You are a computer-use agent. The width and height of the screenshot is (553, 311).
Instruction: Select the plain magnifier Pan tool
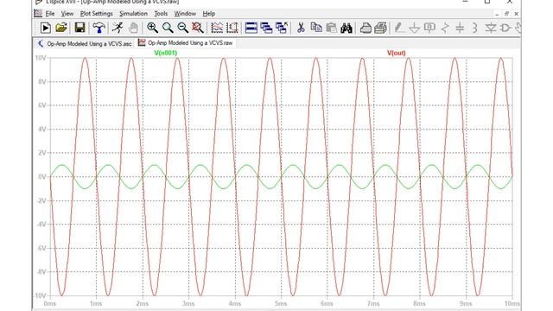pos(168,28)
